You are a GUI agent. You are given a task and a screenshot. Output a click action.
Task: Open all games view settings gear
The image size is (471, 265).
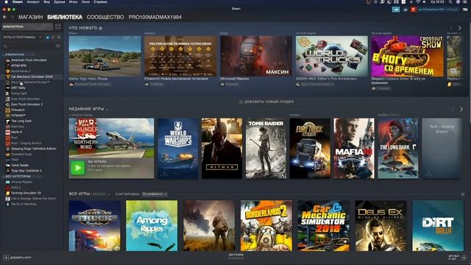[x=463, y=194]
